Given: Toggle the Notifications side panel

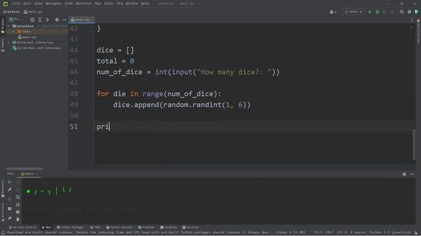Looking at the screenshot, I should click(x=418, y=31).
